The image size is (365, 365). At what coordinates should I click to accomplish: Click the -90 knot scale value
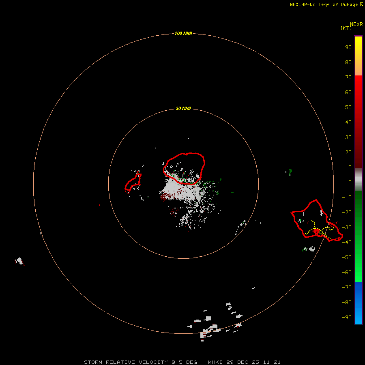[x=347, y=317]
